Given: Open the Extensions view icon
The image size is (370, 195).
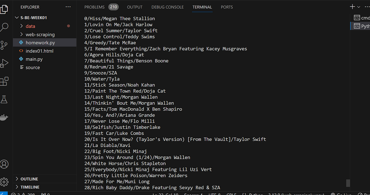Looking at the screenshot, I should [x=4, y=81].
